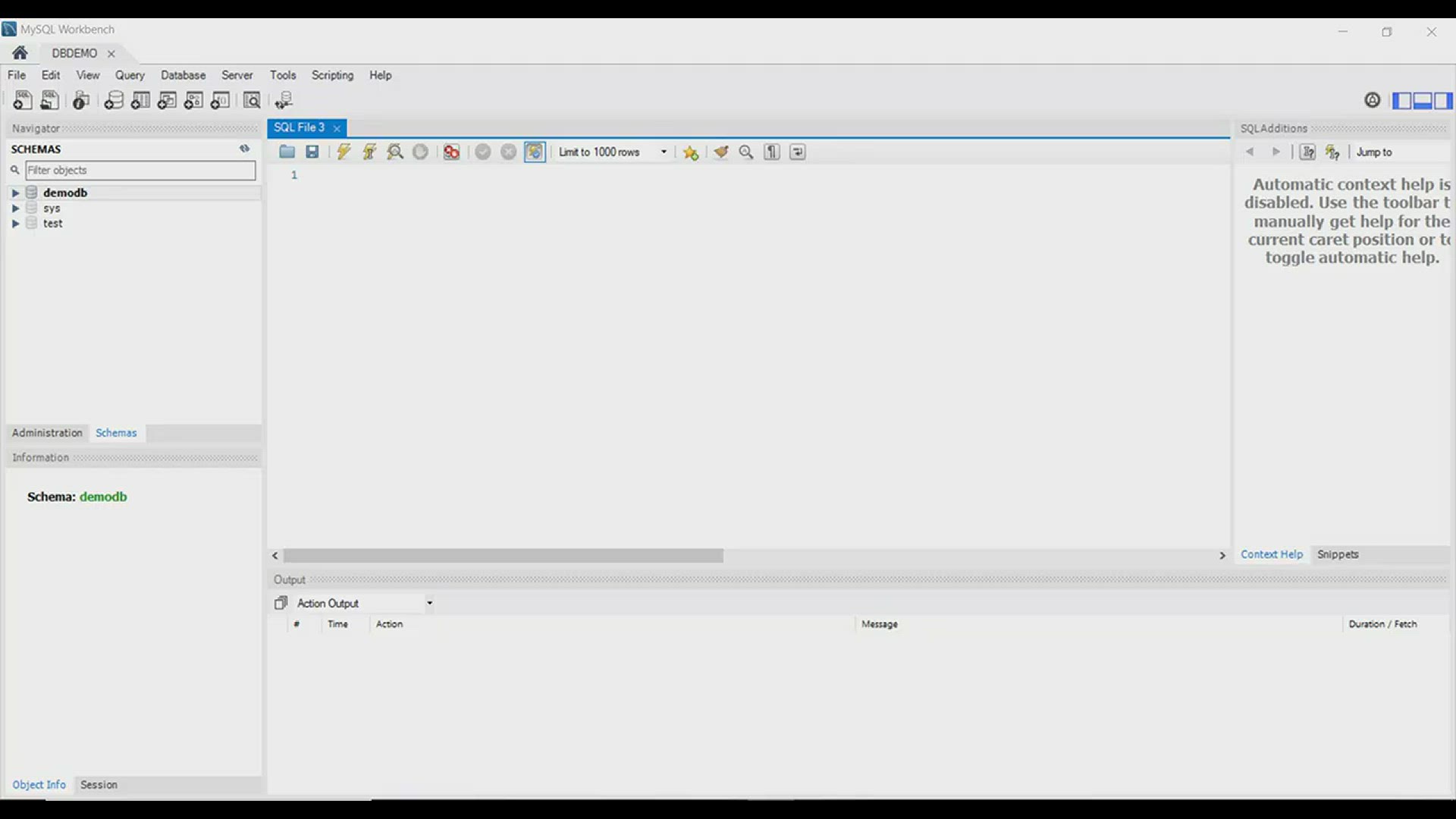Create a new view in active schema
The height and width of the screenshot is (819, 1456).
tap(167, 100)
